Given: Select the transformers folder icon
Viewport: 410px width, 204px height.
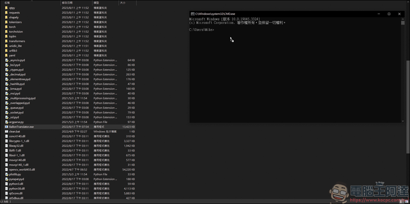Looking at the screenshot, I should 6,41.
